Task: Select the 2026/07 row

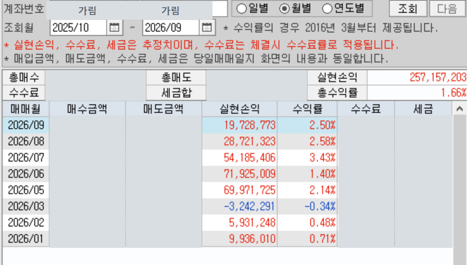Action: click(228, 157)
